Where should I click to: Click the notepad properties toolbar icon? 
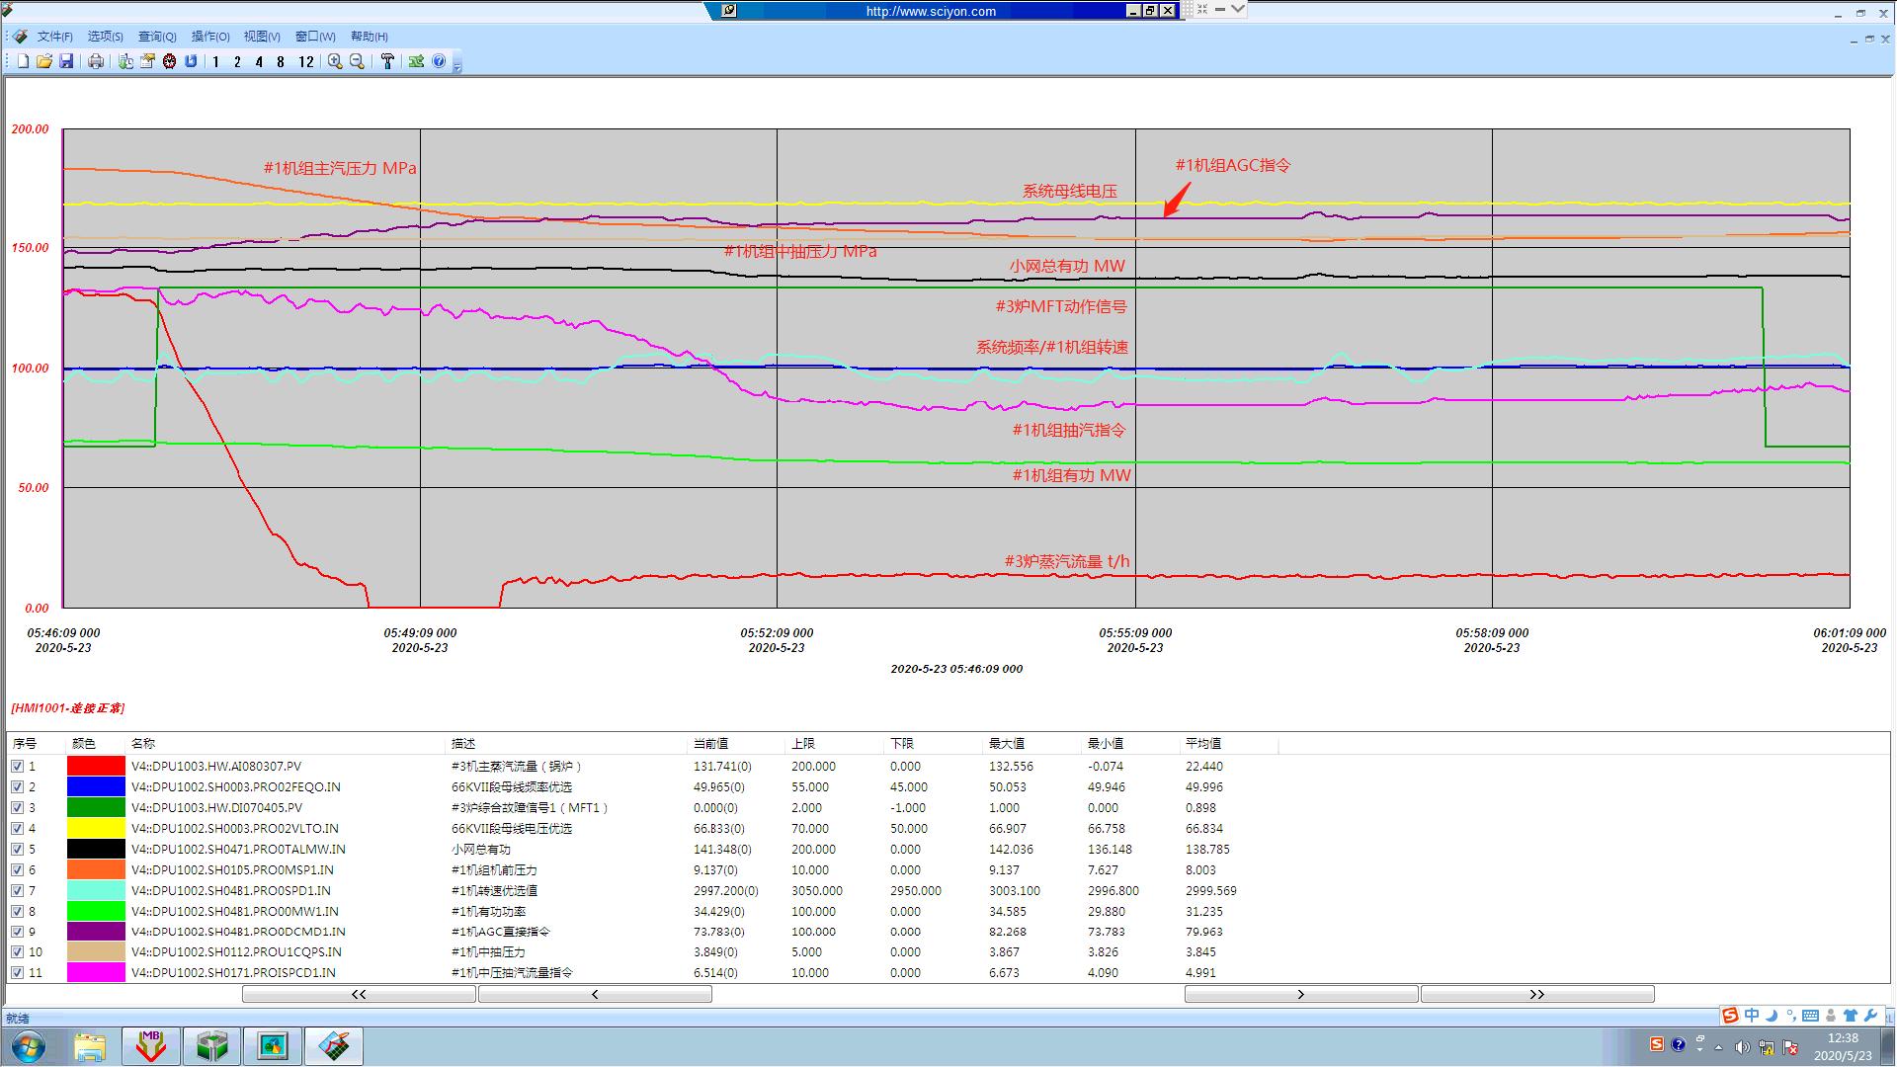click(x=147, y=61)
